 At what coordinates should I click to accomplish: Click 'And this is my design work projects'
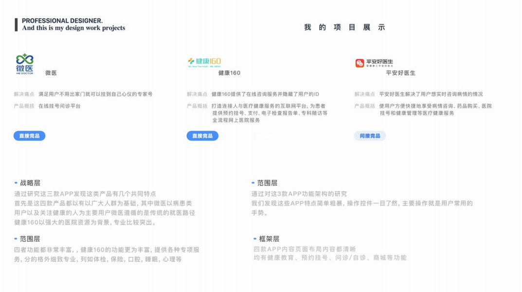tap(73, 28)
